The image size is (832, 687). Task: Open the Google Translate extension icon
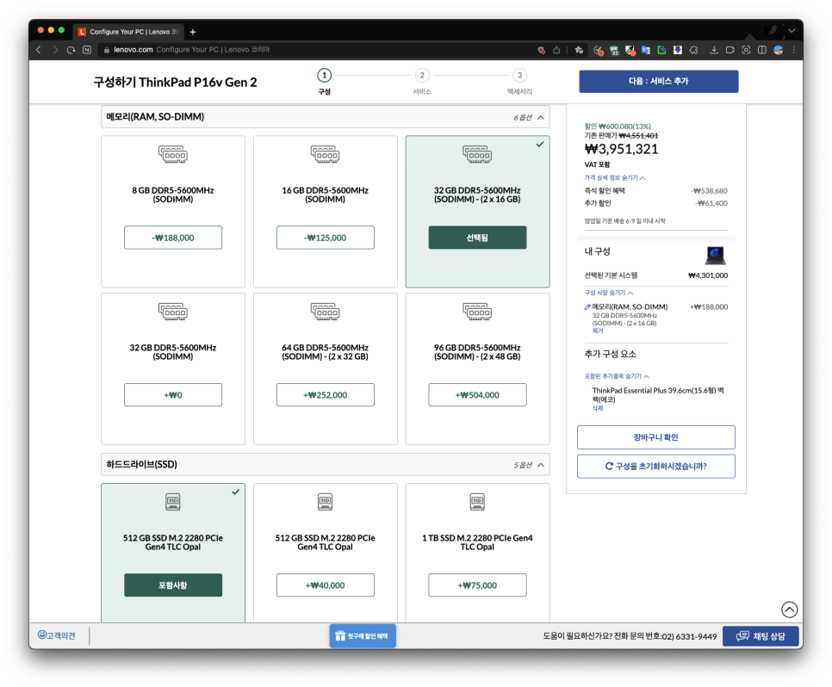click(x=646, y=50)
